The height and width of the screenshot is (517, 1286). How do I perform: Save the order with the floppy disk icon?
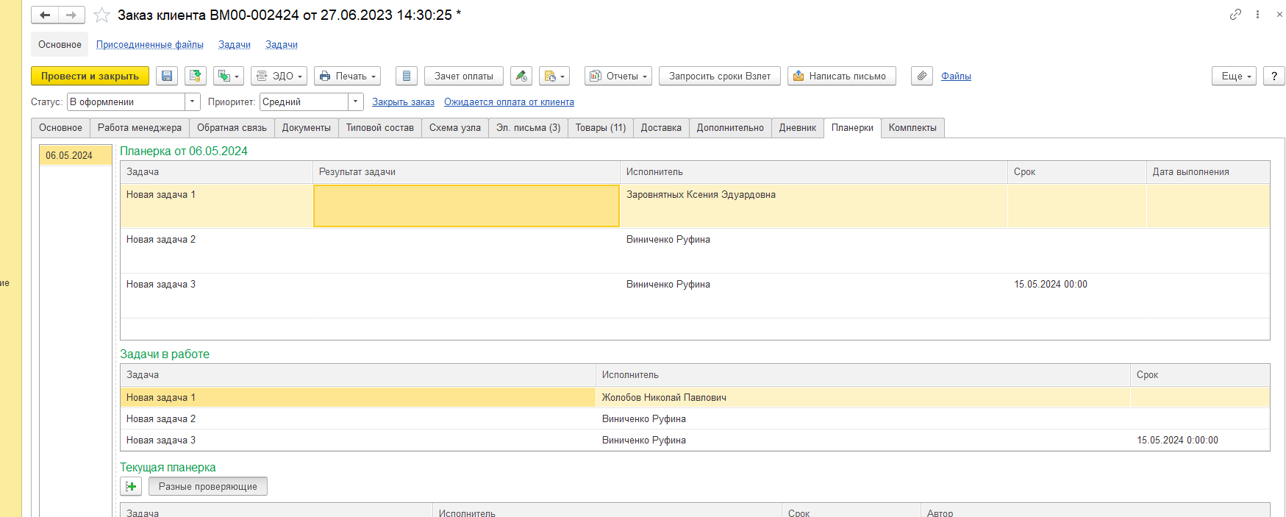(167, 76)
